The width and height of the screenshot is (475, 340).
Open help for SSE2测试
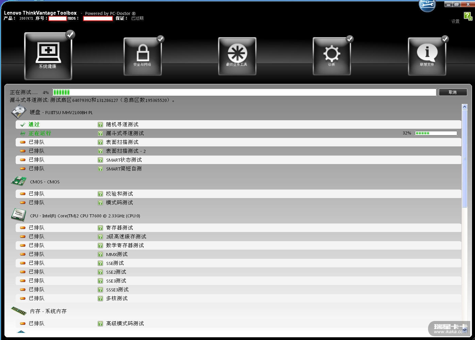coord(100,272)
